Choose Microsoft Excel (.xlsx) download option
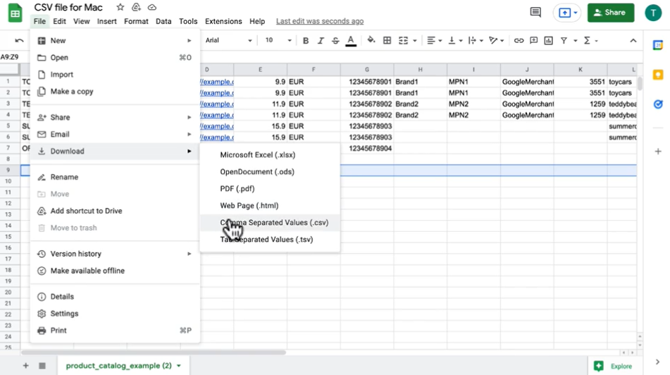 (258, 155)
